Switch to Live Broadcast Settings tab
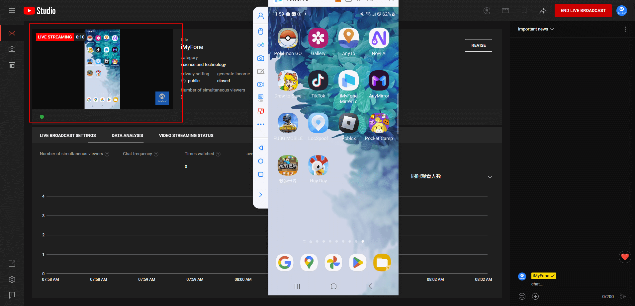 click(68, 135)
